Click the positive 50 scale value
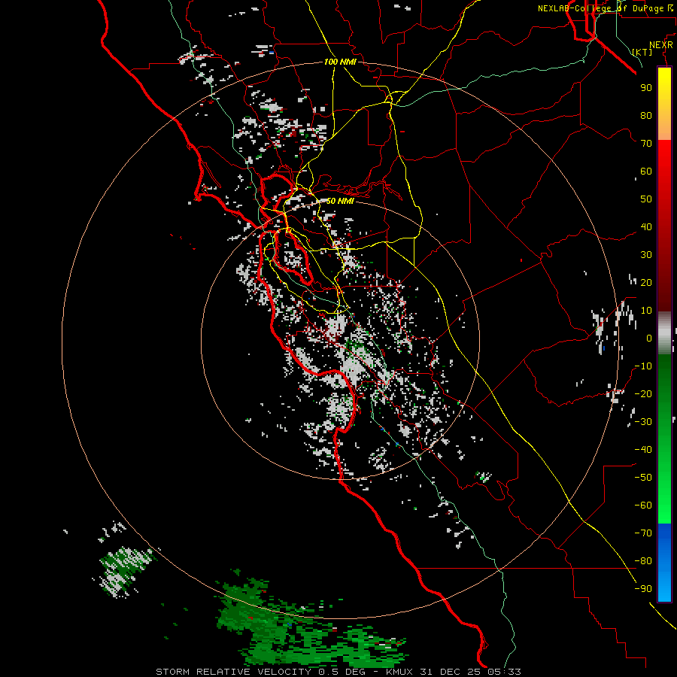This screenshot has width=677, height=677. 646,199
